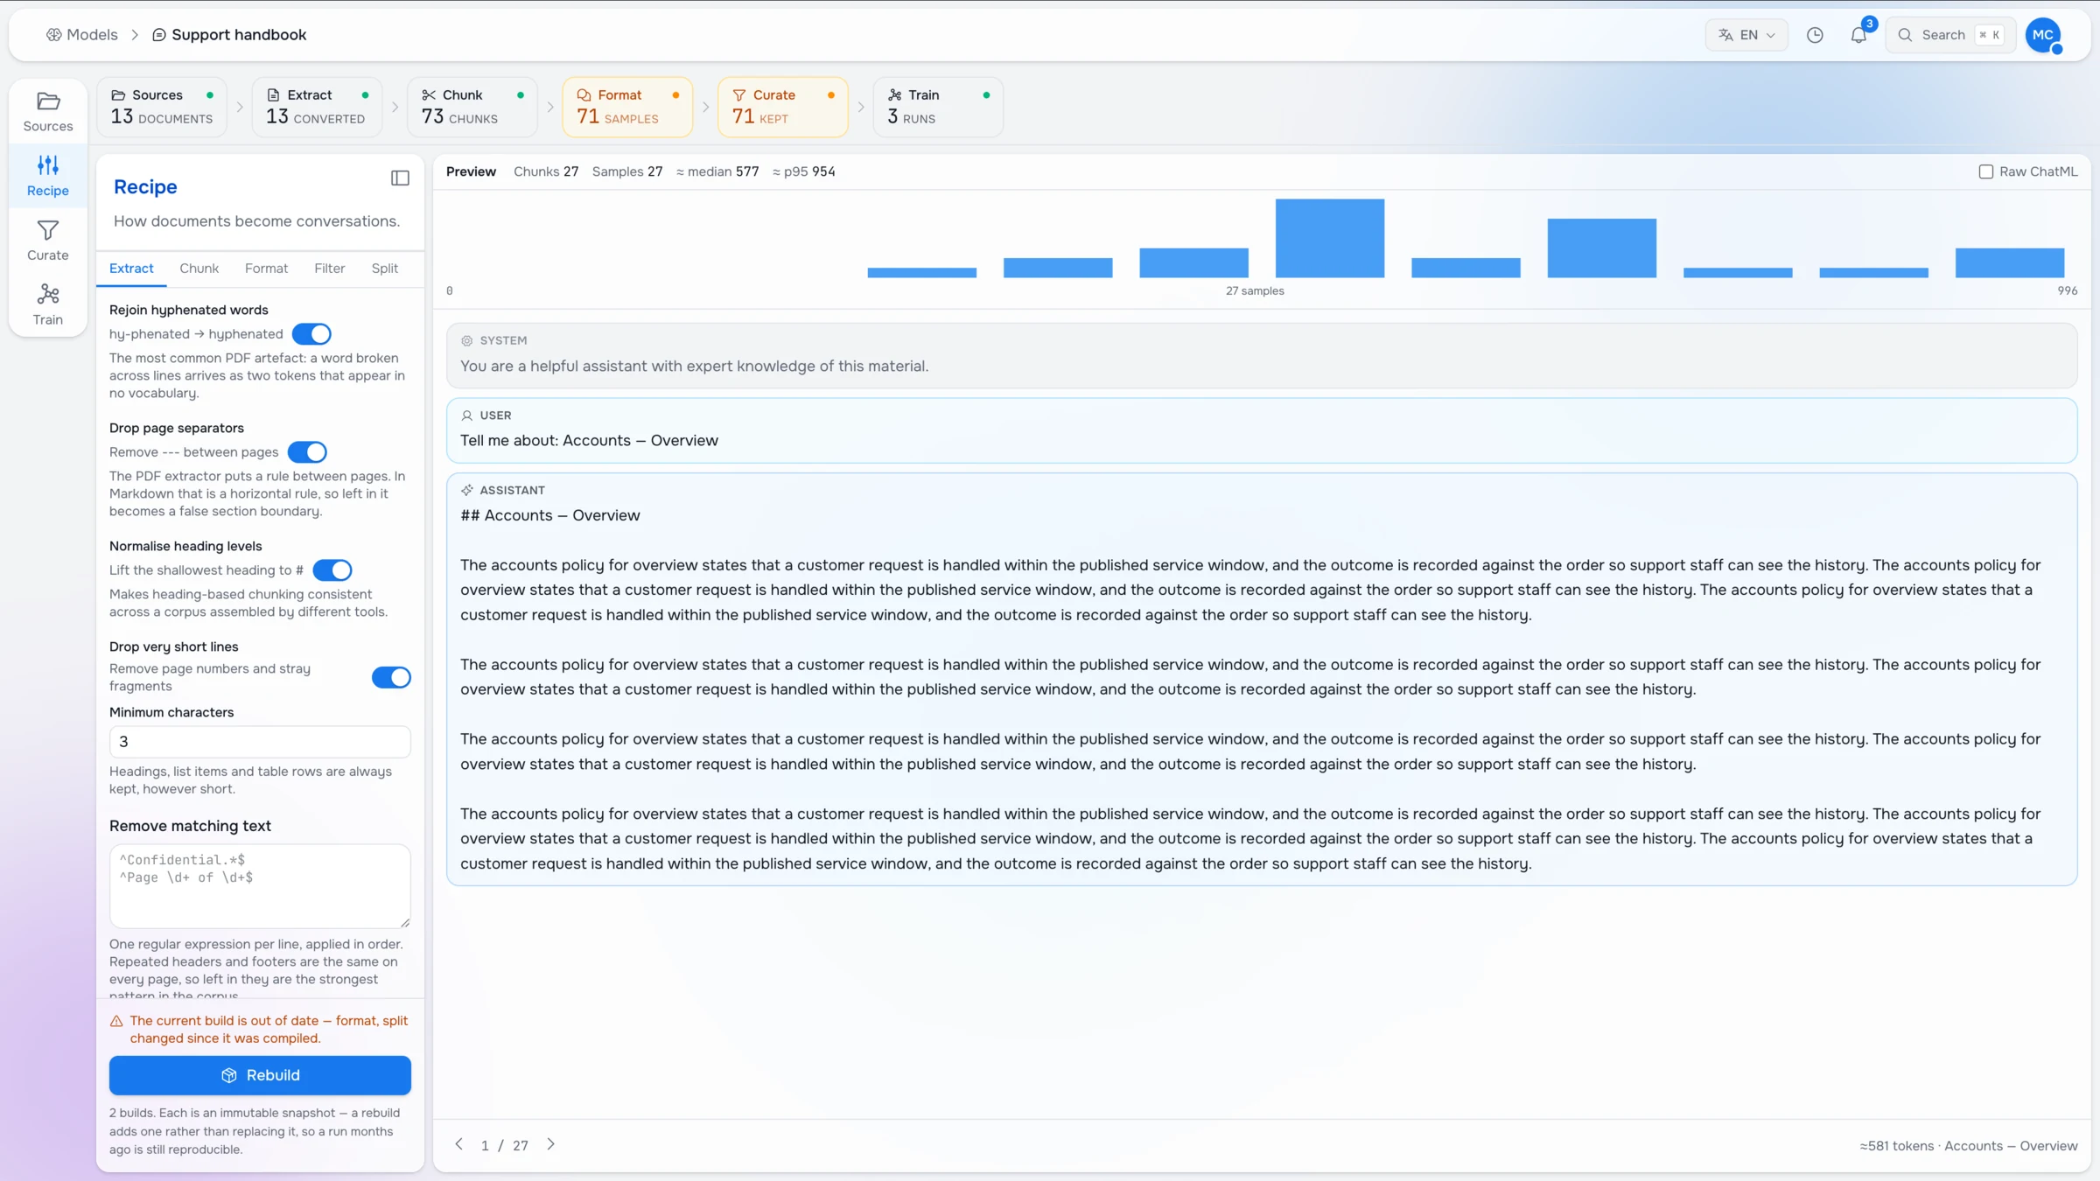Click the Rebuild button
This screenshot has width=2100, height=1181.
[260, 1075]
